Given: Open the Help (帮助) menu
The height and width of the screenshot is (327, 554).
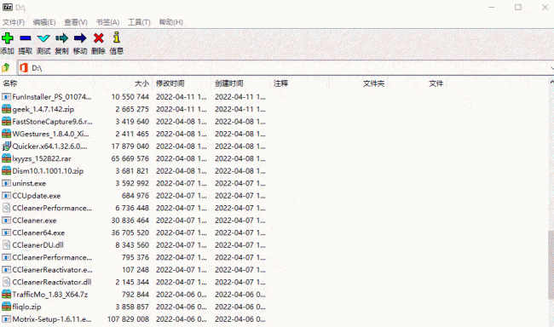Looking at the screenshot, I should coord(170,22).
